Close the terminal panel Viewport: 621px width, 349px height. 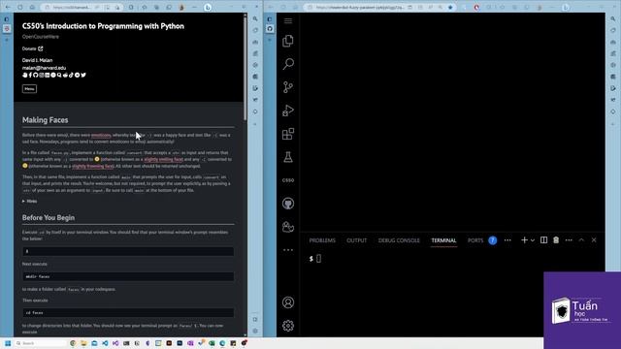point(594,240)
